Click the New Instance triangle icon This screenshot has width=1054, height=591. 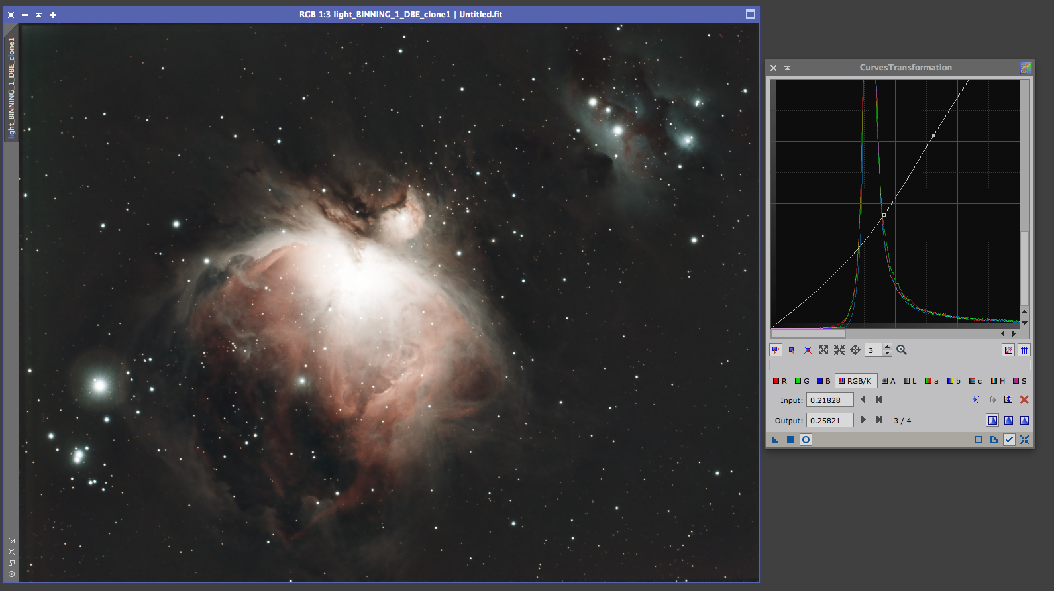775,440
